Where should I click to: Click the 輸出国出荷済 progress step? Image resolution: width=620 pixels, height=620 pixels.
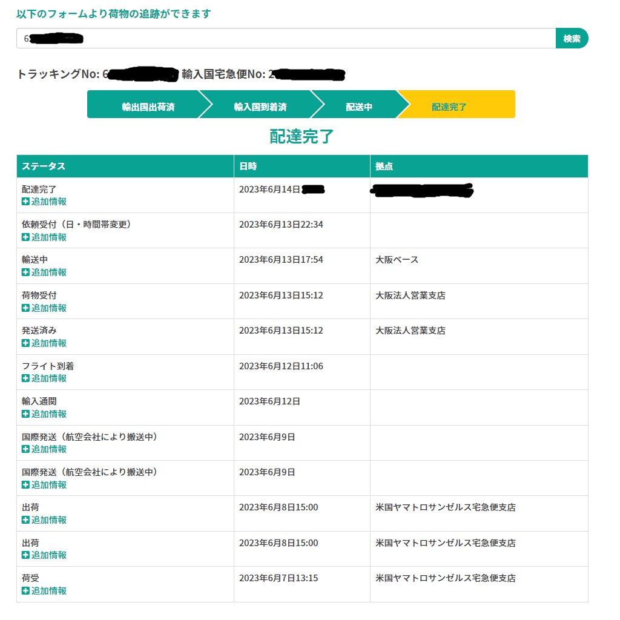point(148,104)
